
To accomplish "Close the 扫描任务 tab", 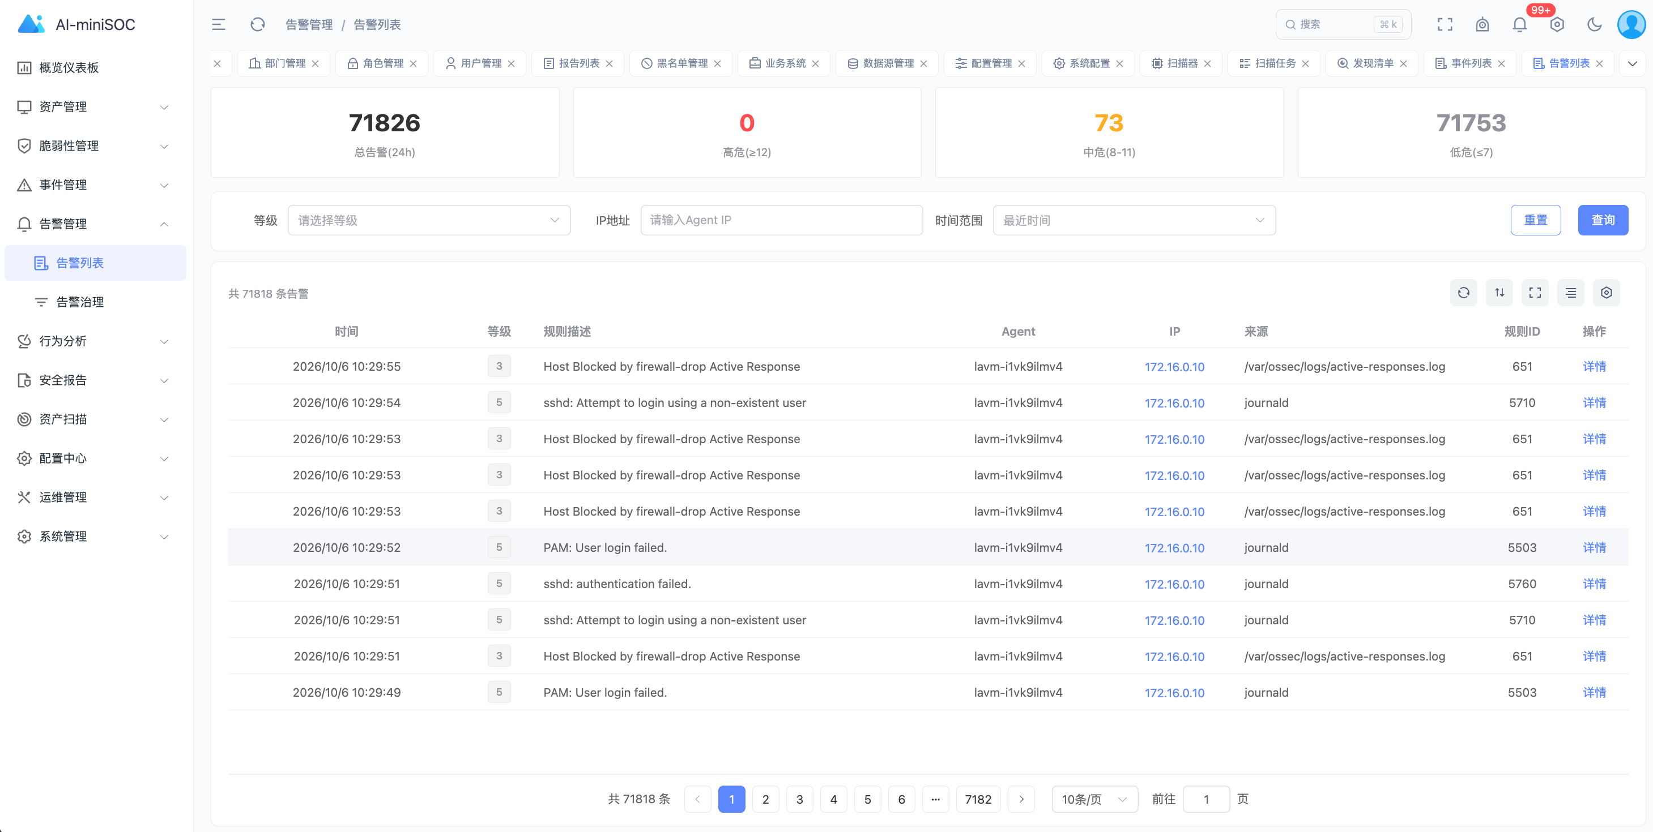I will (1305, 63).
